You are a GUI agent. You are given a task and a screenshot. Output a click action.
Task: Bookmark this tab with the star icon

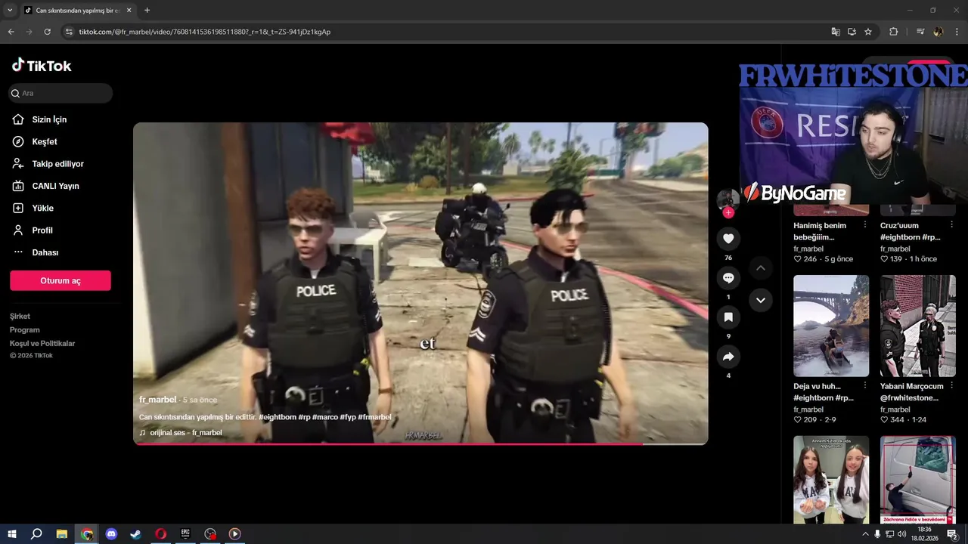pyautogui.click(x=868, y=32)
